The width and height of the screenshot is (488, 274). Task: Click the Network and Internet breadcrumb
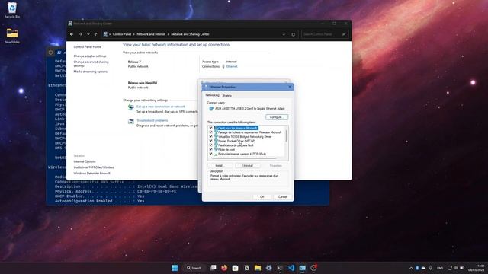pyautogui.click(x=151, y=34)
